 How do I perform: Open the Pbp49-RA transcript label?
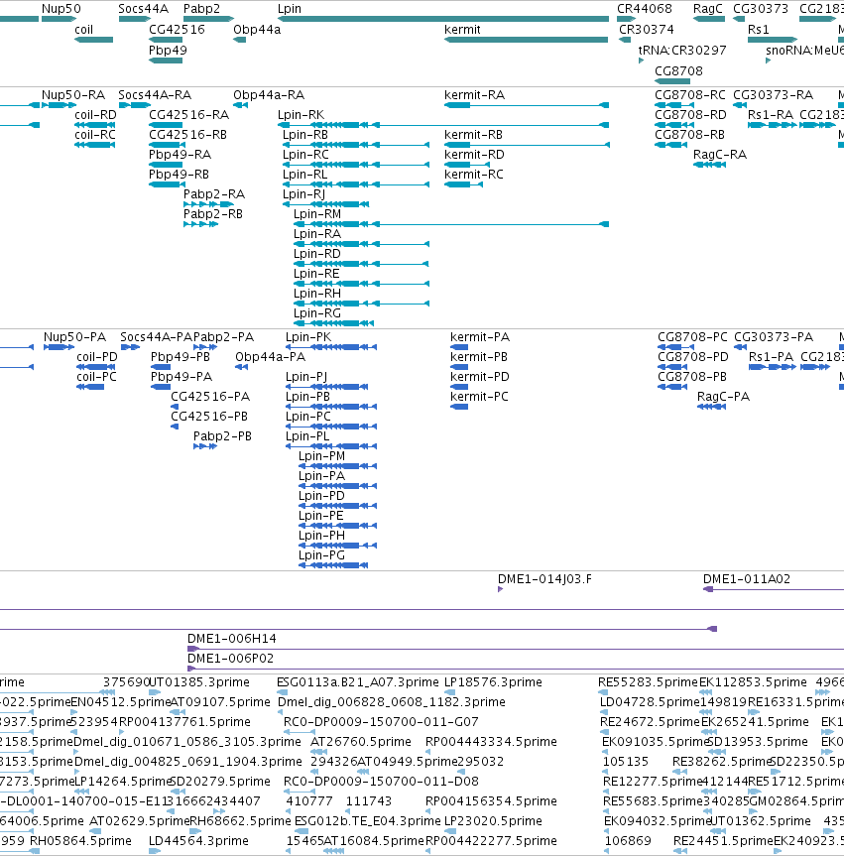(x=181, y=155)
